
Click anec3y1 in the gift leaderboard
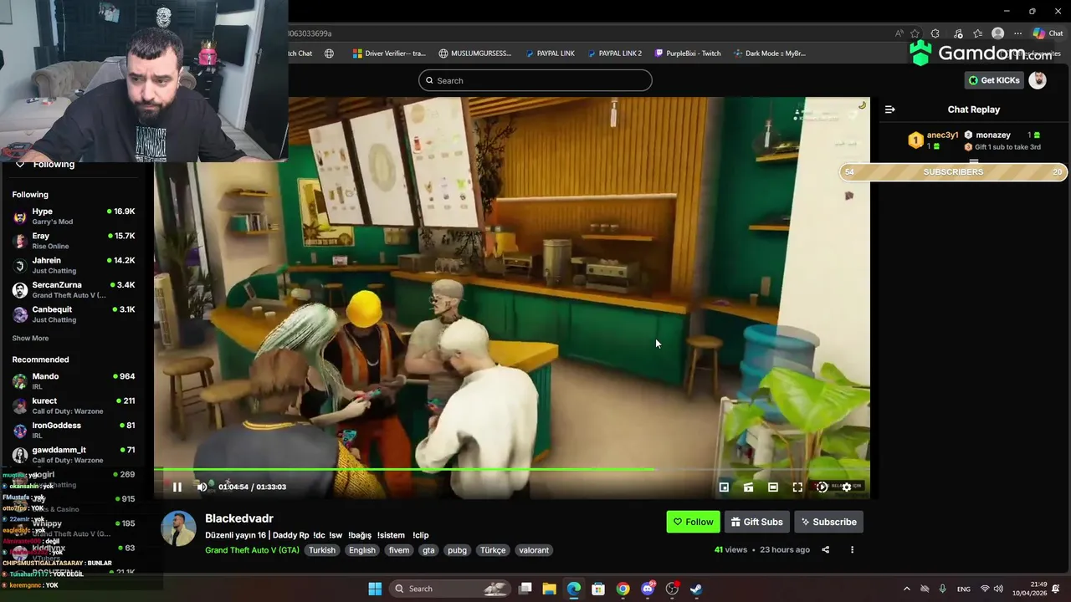pos(943,135)
